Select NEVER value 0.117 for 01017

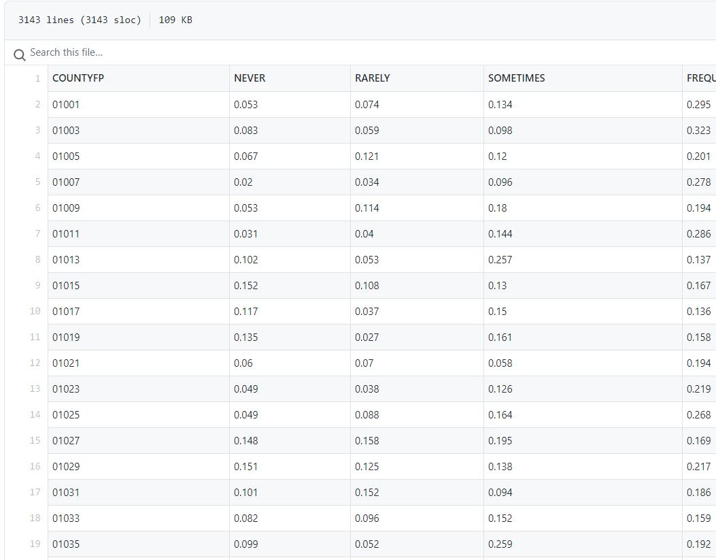290,312
